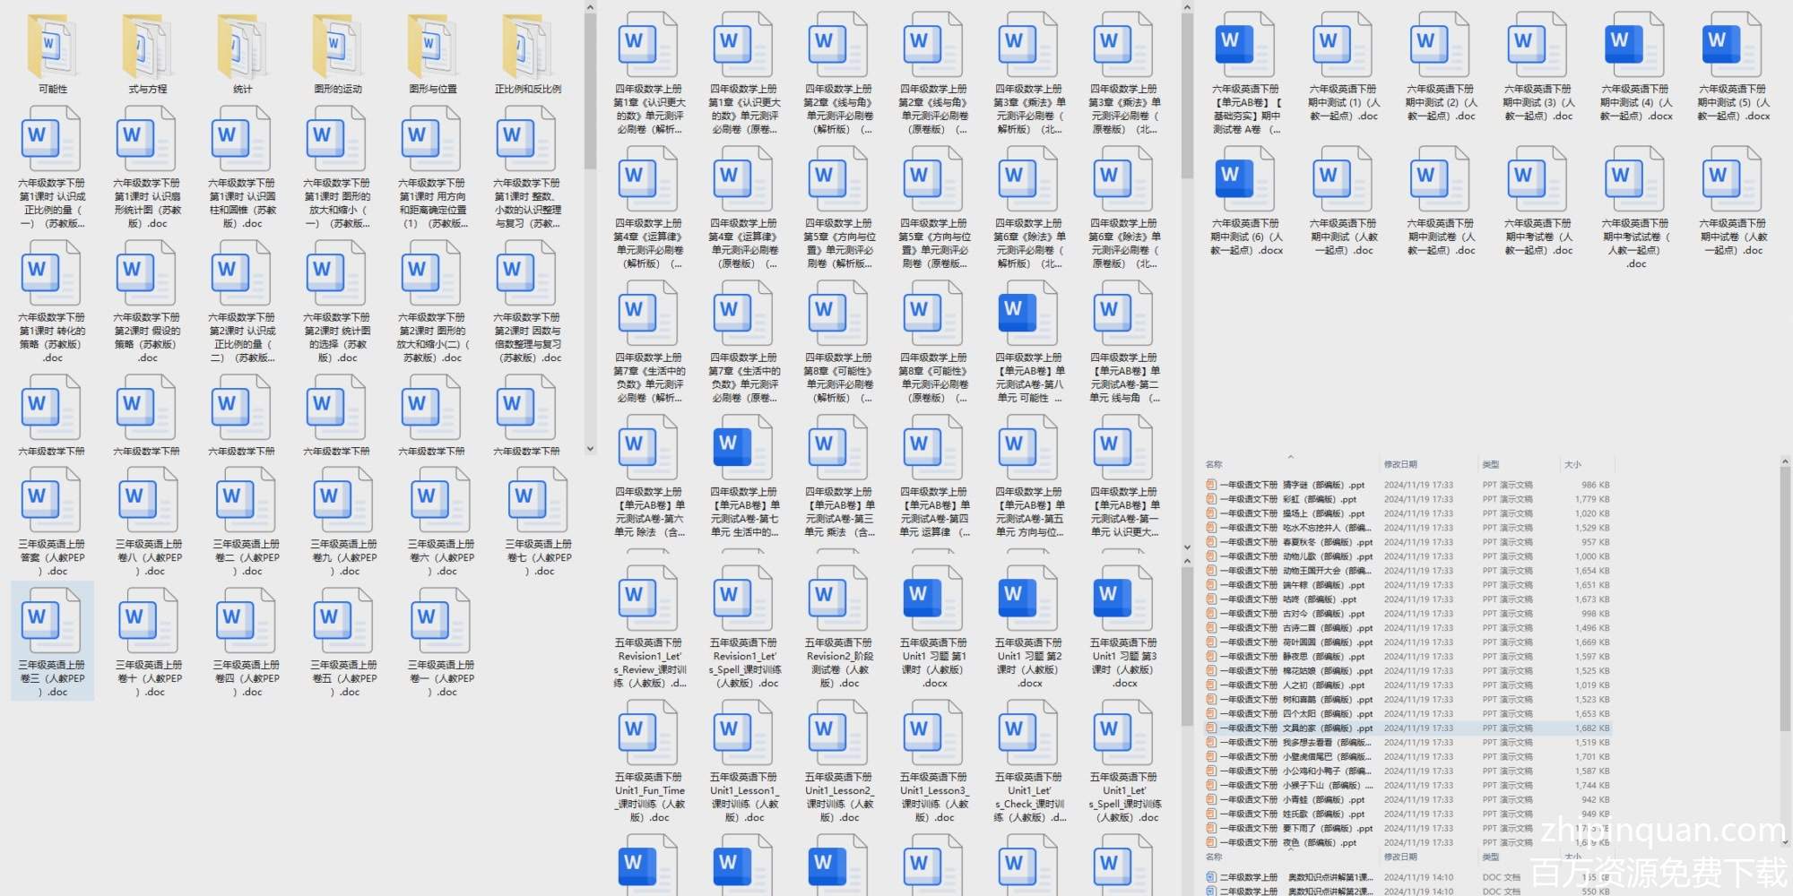The width and height of the screenshot is (1793, 896).
Task: Select 三年级英语上册 答案 Word file
Action: point(52,520)
